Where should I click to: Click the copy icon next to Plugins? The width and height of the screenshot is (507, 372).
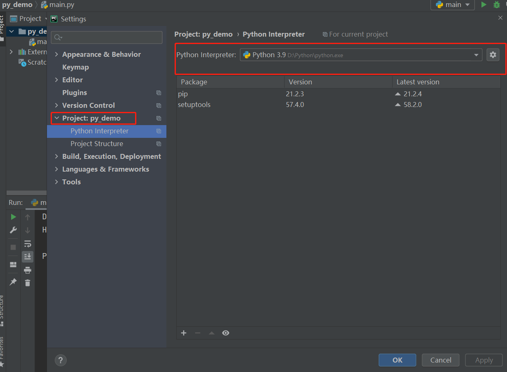[159, 93]
